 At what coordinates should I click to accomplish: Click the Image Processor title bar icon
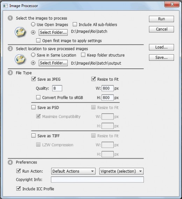click(5, 6)
